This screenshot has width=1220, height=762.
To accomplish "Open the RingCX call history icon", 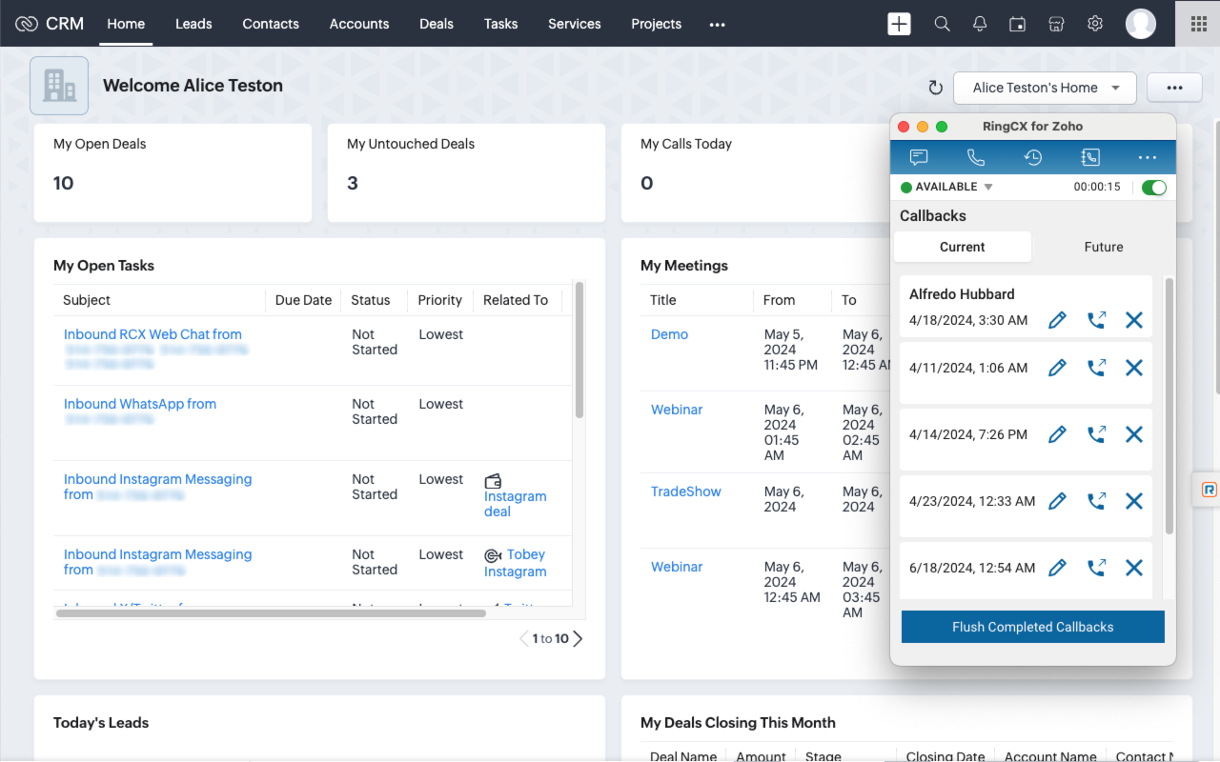I will 1033,157.
